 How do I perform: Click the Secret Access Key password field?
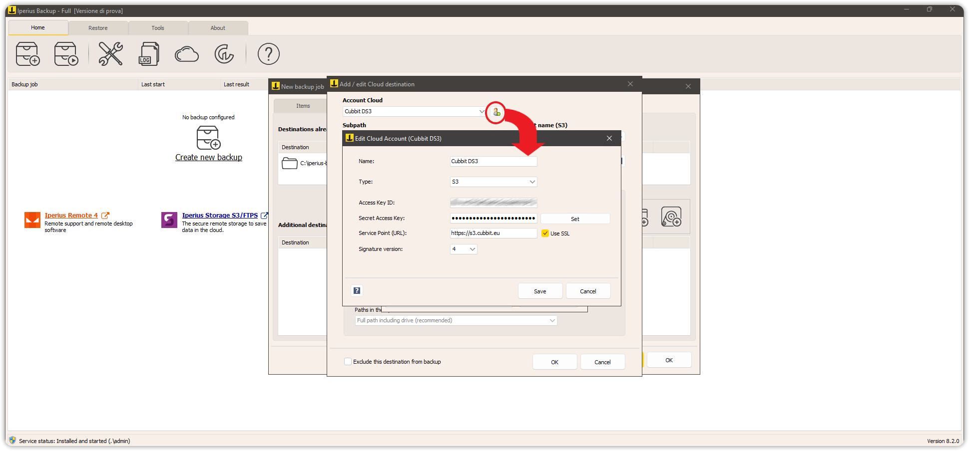tap(493, 218)
